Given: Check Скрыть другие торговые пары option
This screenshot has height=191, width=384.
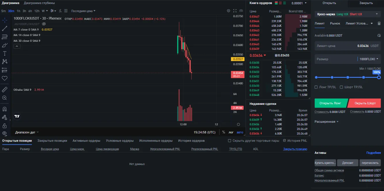Looking at the screenshot, I should pos(230,141).
